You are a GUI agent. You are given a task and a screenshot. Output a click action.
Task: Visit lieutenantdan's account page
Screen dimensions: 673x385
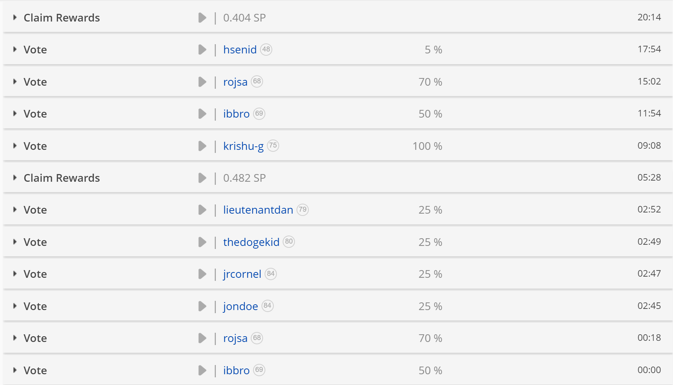click(258, 210)
